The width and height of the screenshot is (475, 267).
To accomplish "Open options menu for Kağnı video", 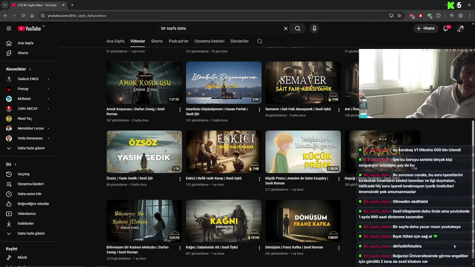I will 259,248.
